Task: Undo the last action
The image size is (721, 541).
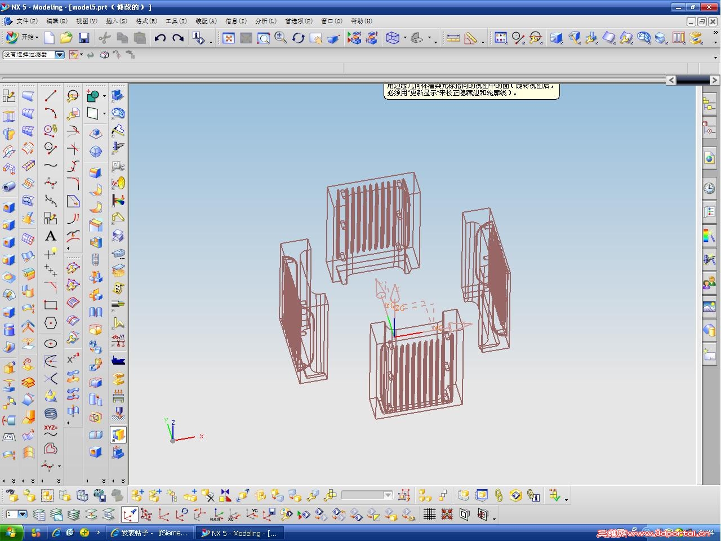Action: pyautogui.click(x=160, y=38)
